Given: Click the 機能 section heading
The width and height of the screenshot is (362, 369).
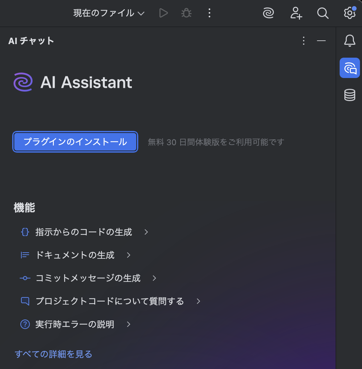Looking at the screenshot, I should pos(24,208).
